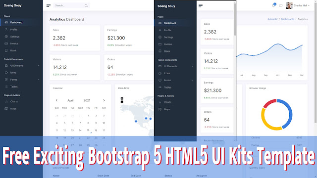Click the Invoice card icon in far-left sidebar

6,44
